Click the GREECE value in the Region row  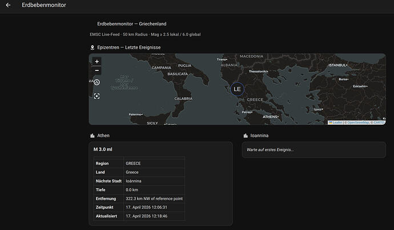point(133,164)
